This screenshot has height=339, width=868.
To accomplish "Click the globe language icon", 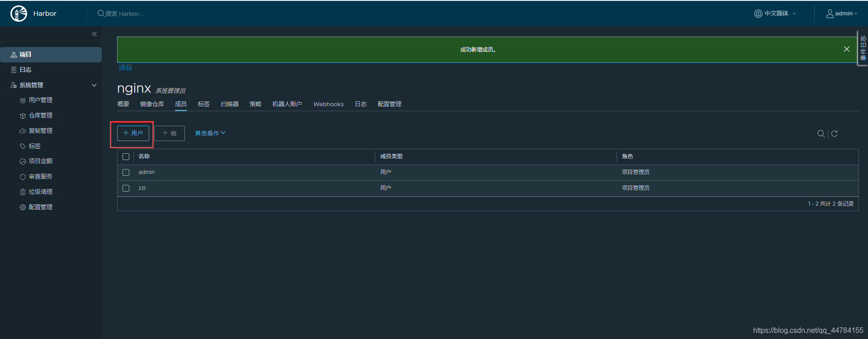I will pyautogui.click(x=758, y=14).
